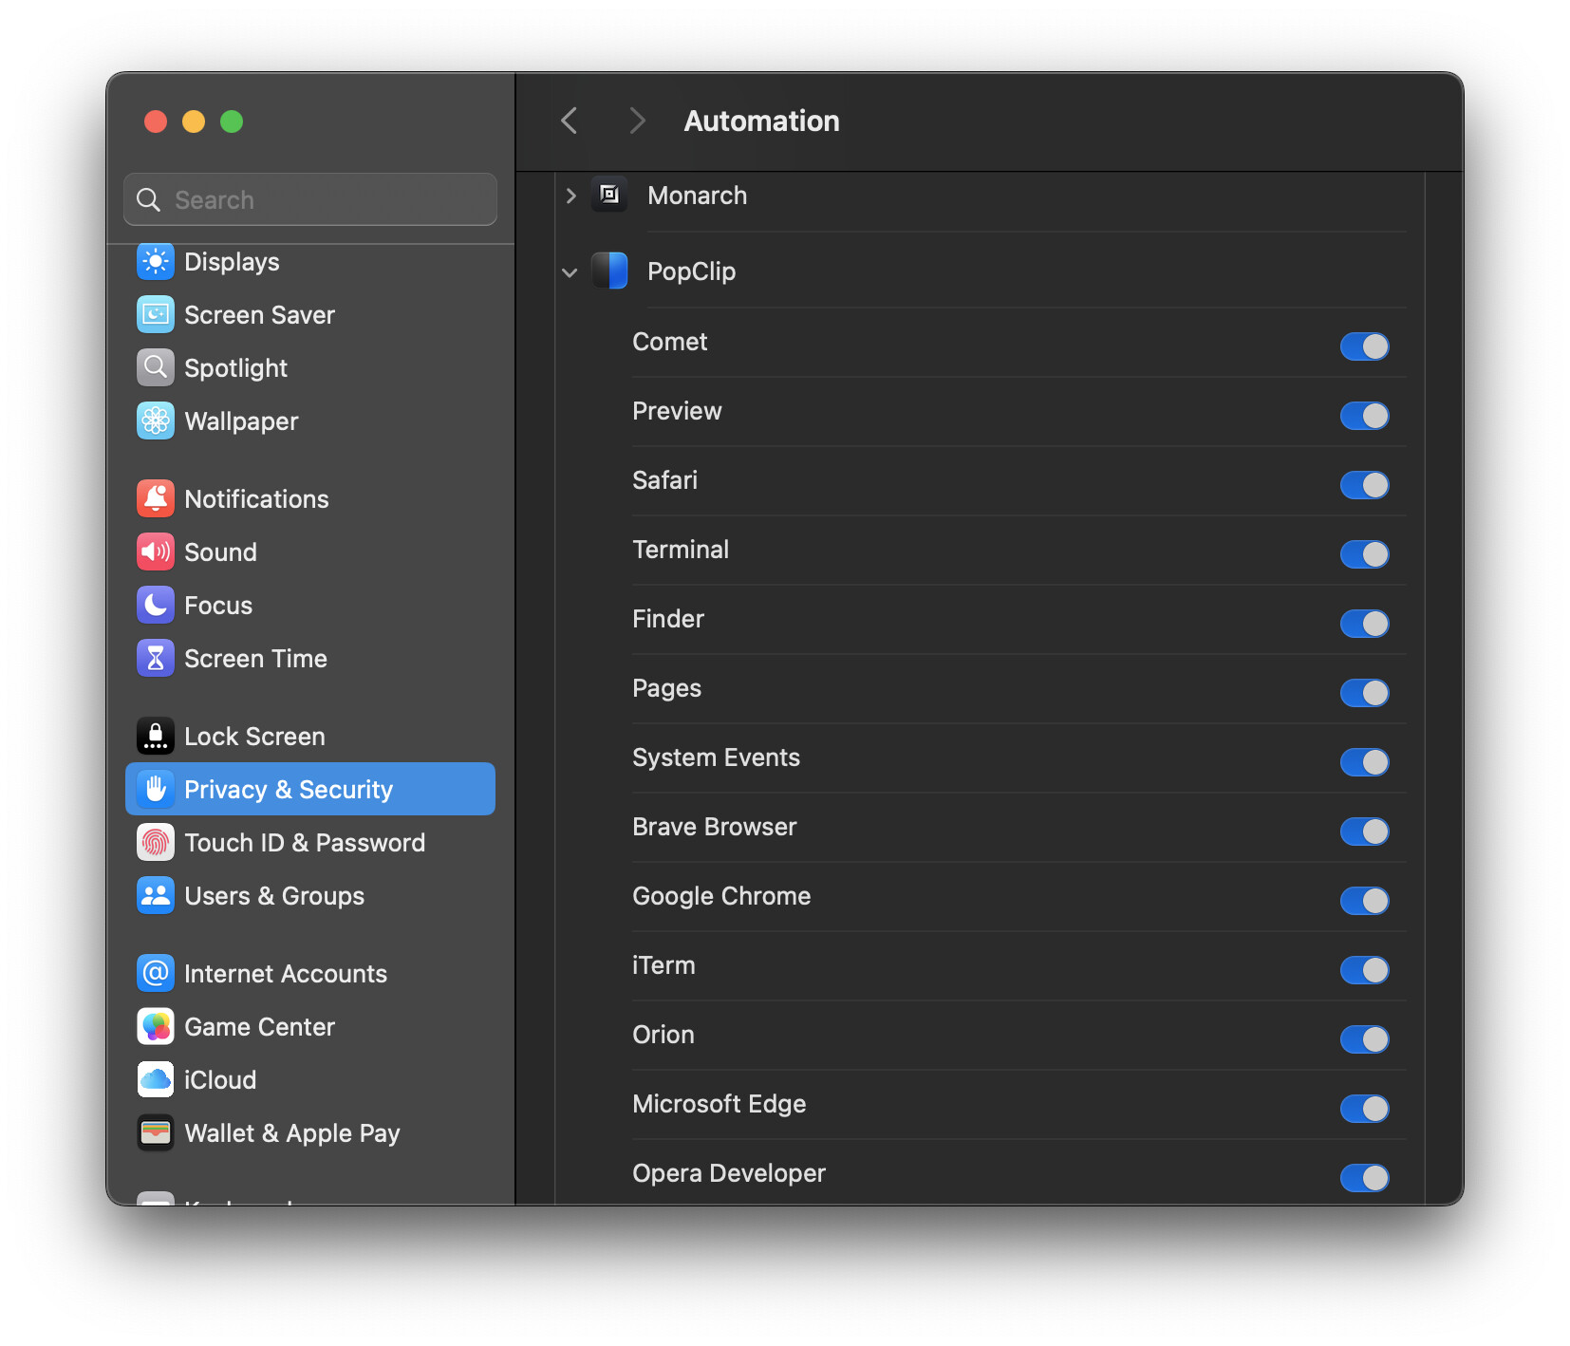The image size is (1570, 1346).
Task: Select the iCloud cloud icon
Action: tap(156, 1080)
